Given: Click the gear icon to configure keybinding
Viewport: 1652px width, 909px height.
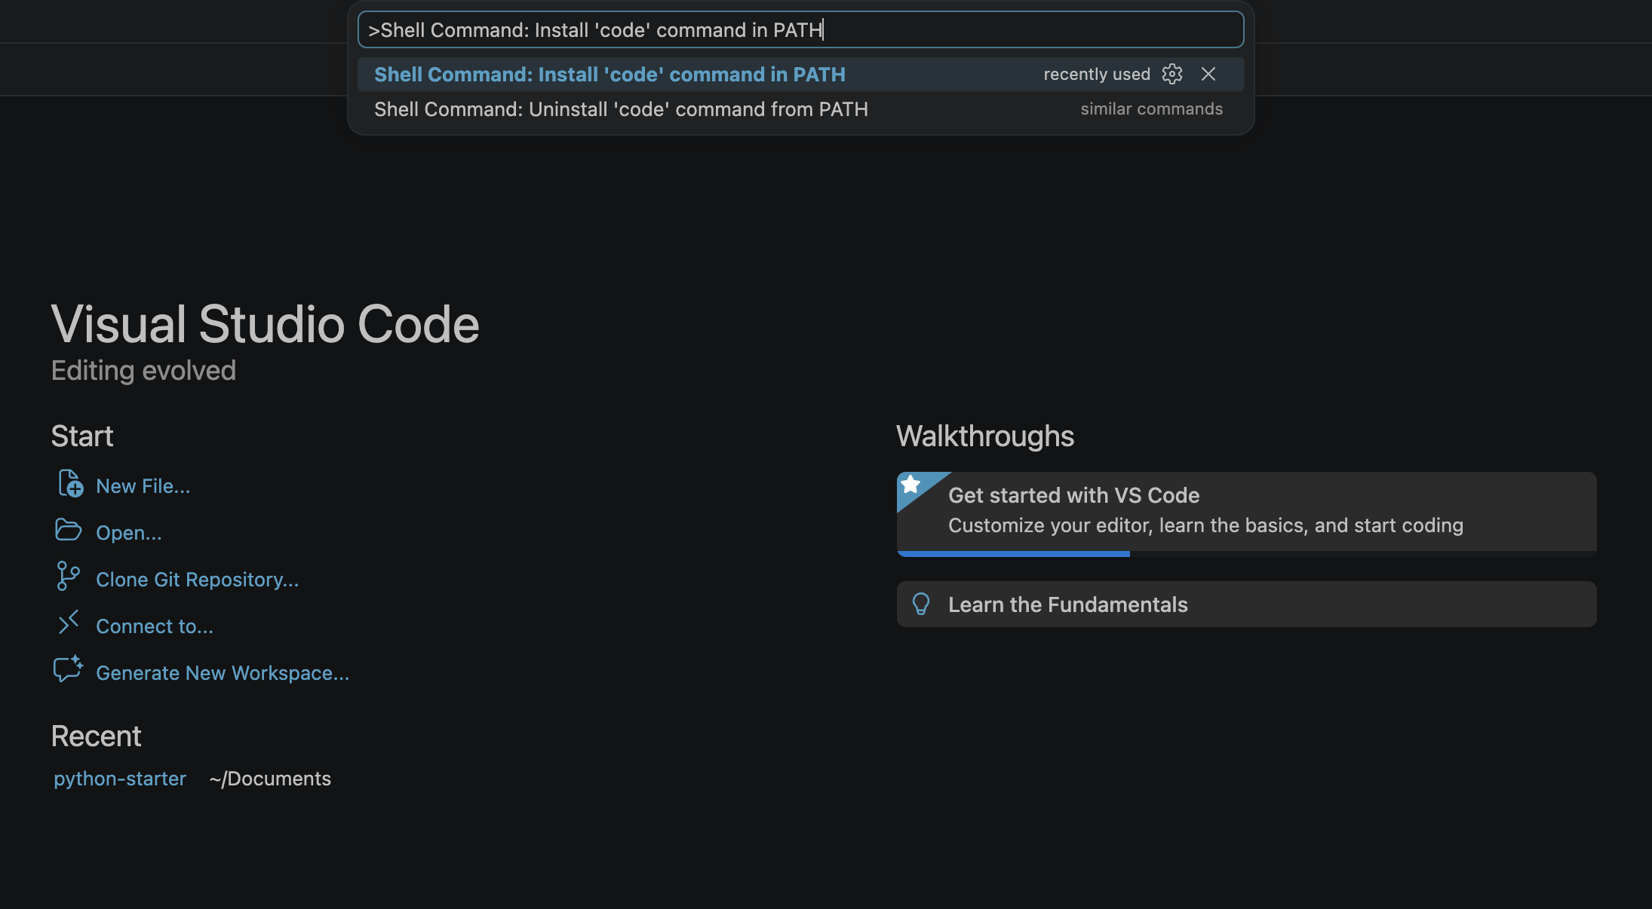Looking at the screenshot, I should tap(1172, 74).
